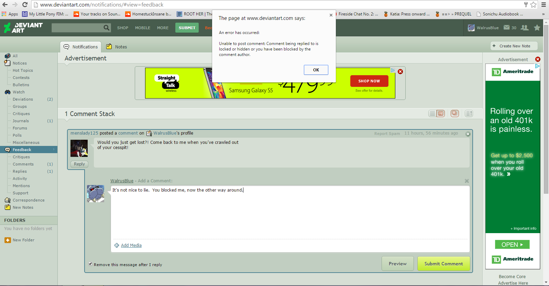Open the Notifications tab
The image size is (549, 286).
pyautogui.click(x=81, y=47)
